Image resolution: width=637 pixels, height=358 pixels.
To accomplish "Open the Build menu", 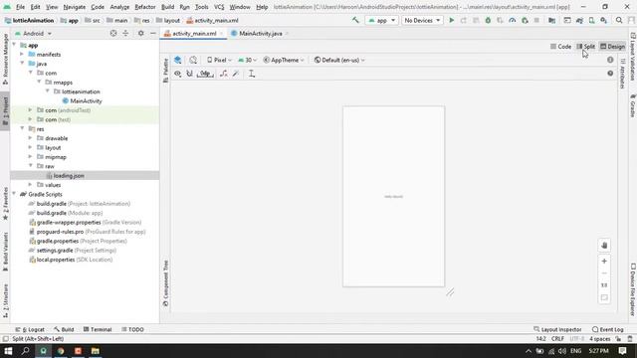I will [x=167, y=7].
